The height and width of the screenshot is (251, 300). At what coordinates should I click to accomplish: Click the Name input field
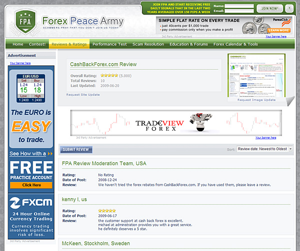(239, 6)
